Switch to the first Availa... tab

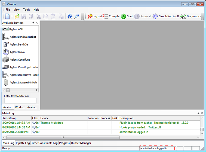[x=8, y=107]
